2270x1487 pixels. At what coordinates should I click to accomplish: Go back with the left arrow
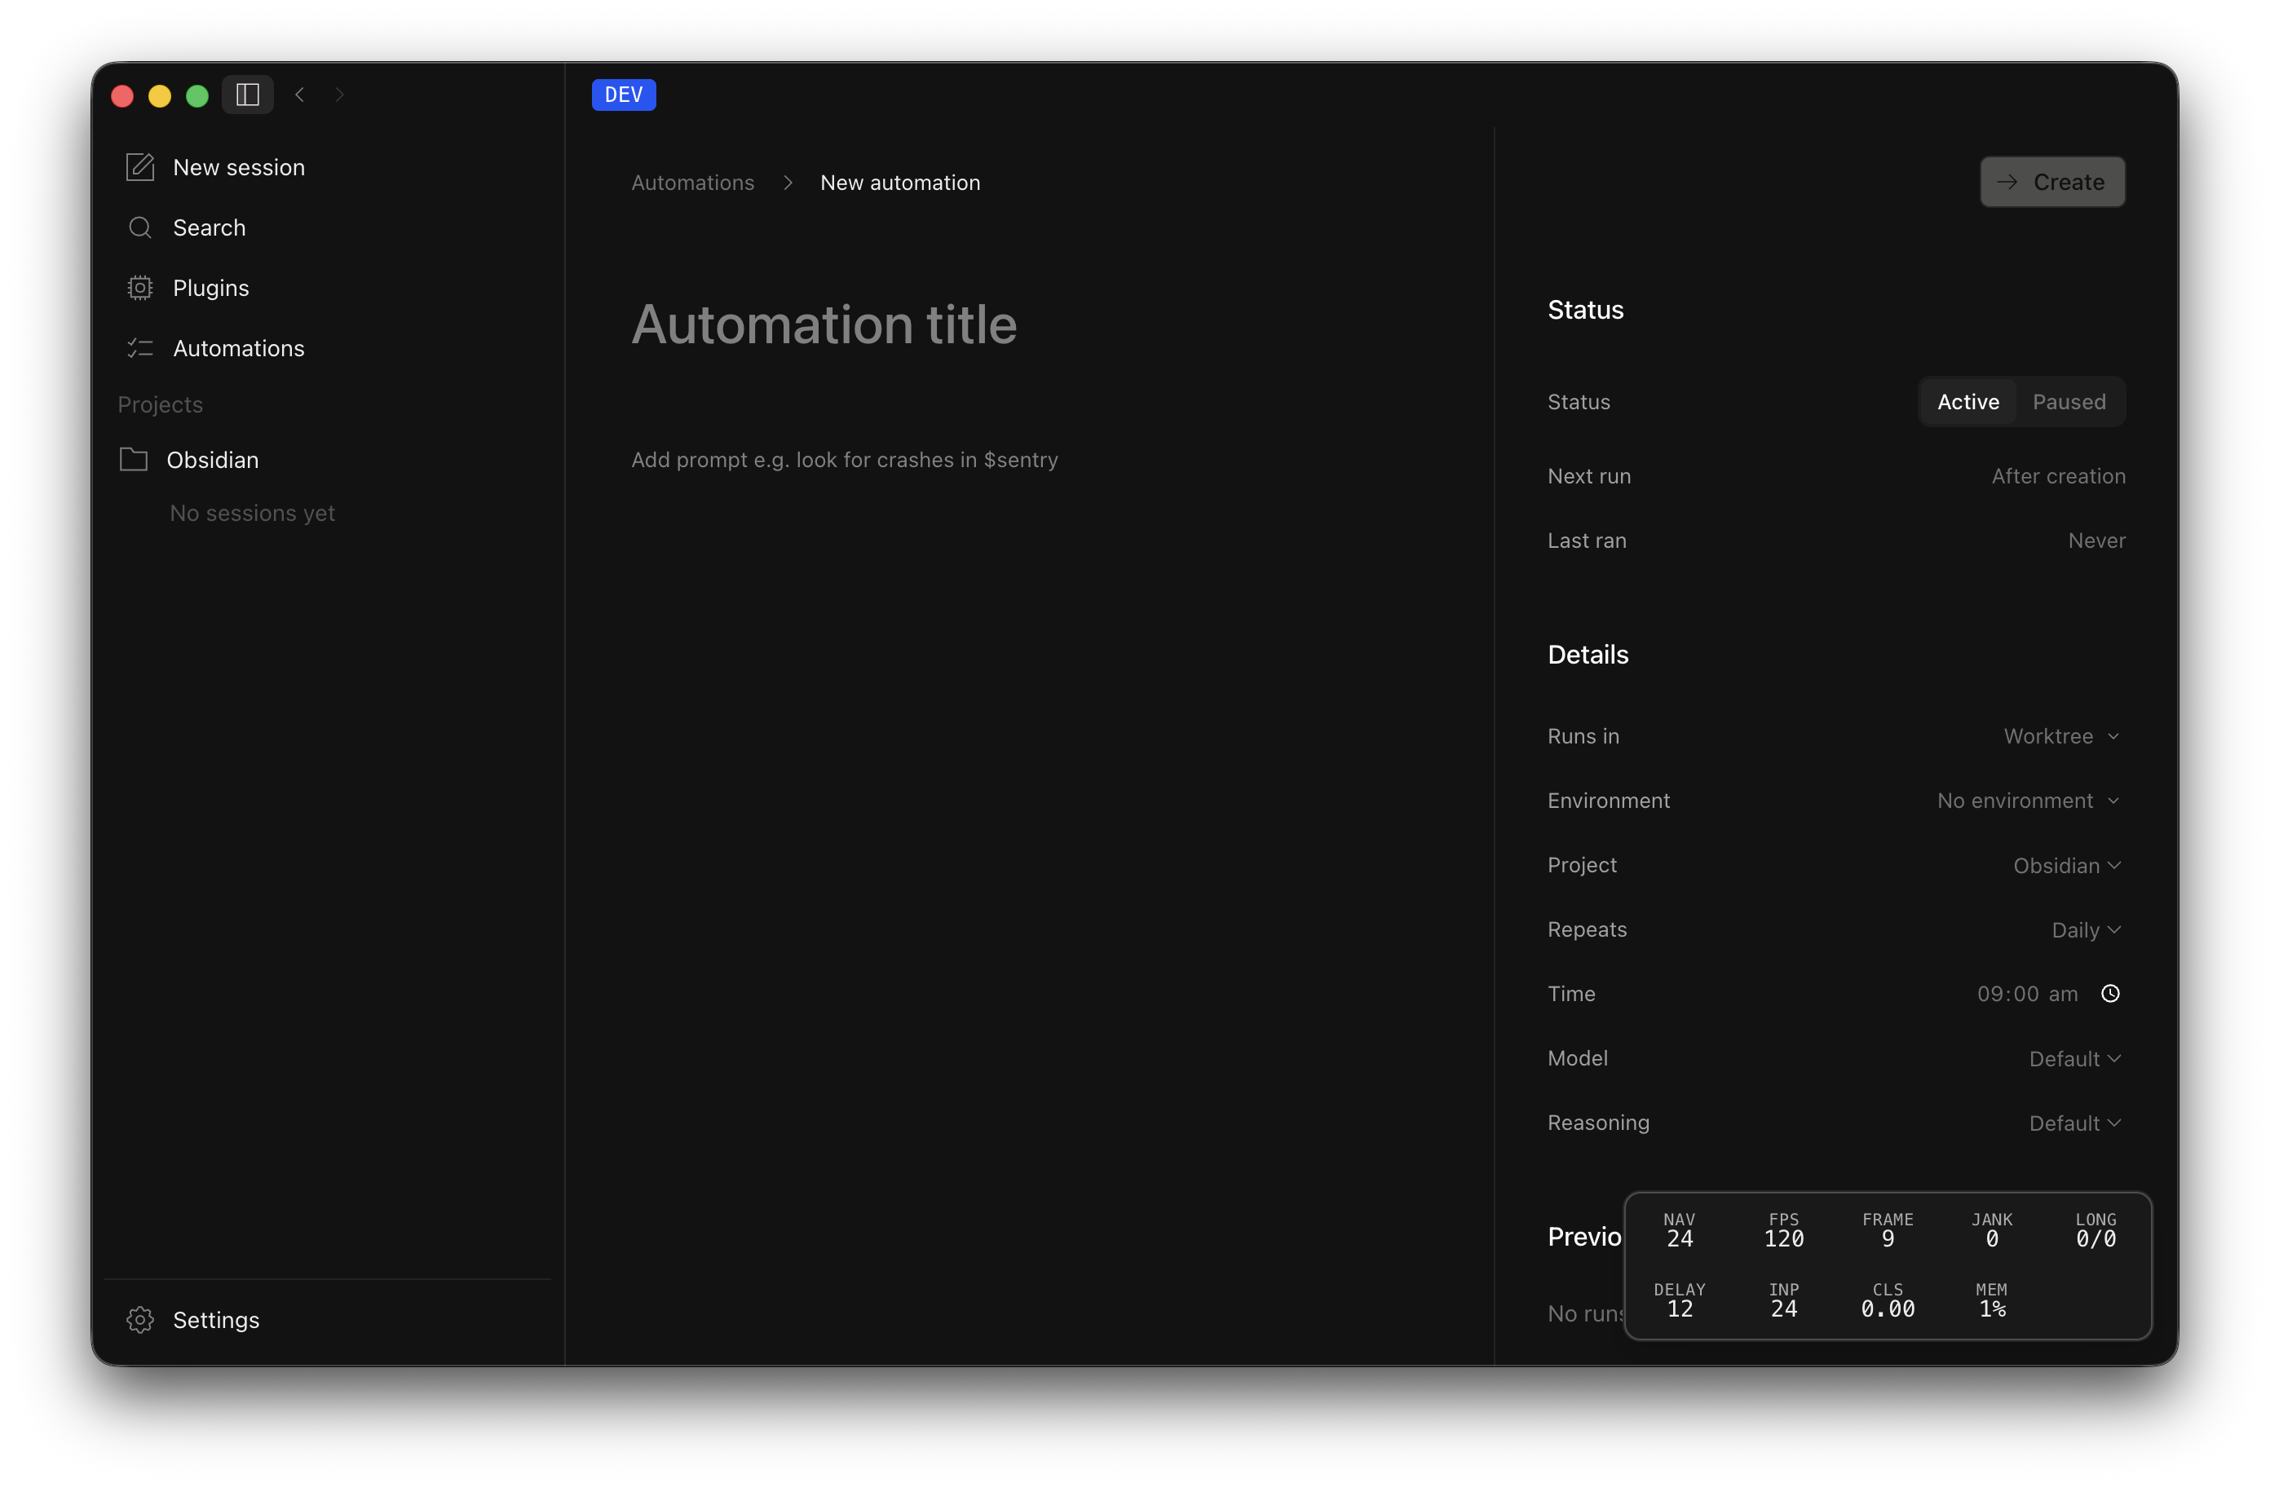299,95
